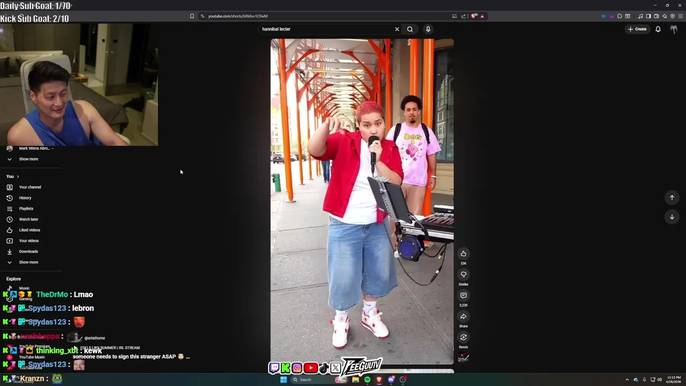Open the Brave Wallet icon
This screenshot has height=386, width=686.
657,16
